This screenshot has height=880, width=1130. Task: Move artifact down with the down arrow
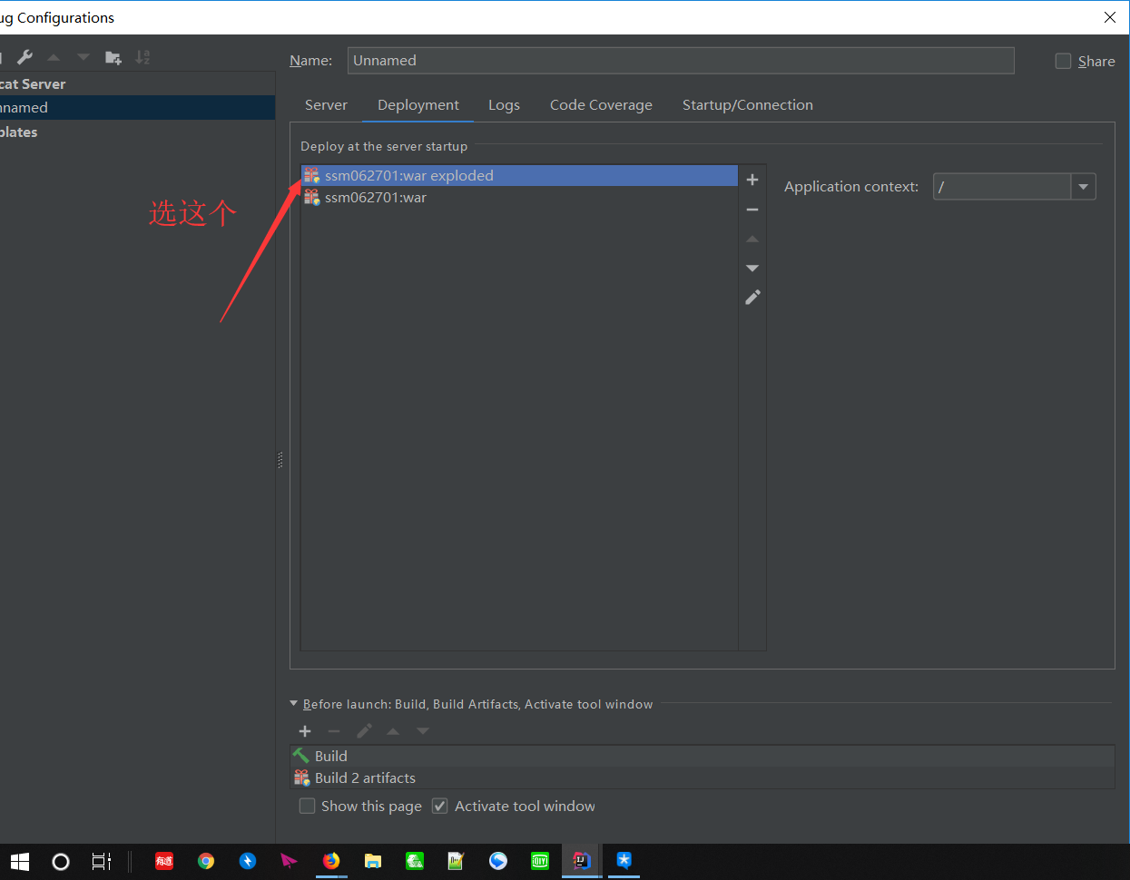click(752, 269)
